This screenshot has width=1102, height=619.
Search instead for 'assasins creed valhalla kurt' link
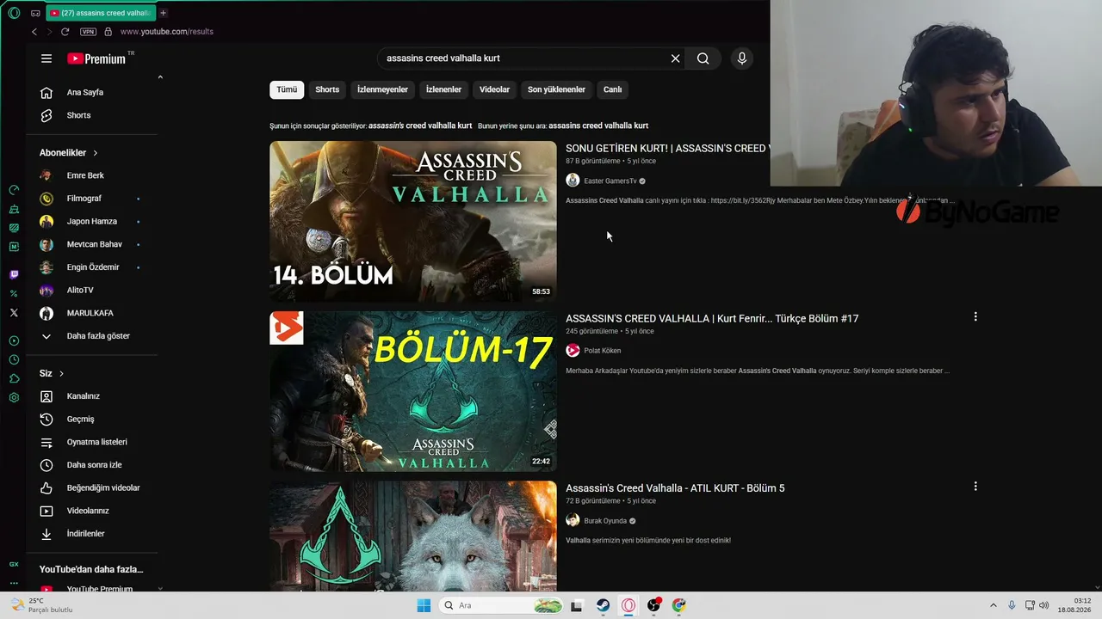click(598, 126)
